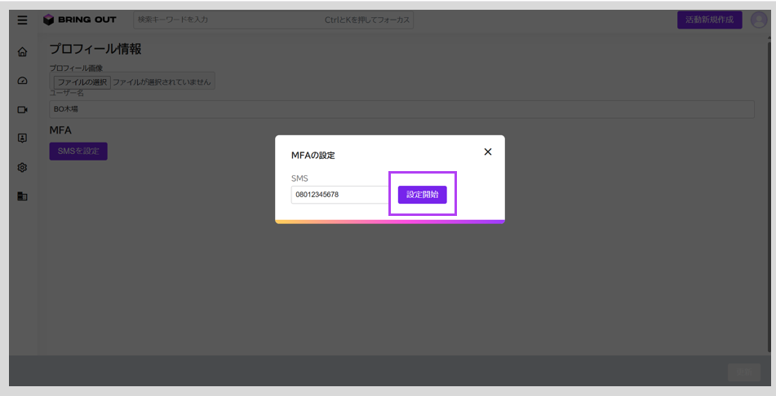Go to Home via sidebar house icon

pos(22,52)
